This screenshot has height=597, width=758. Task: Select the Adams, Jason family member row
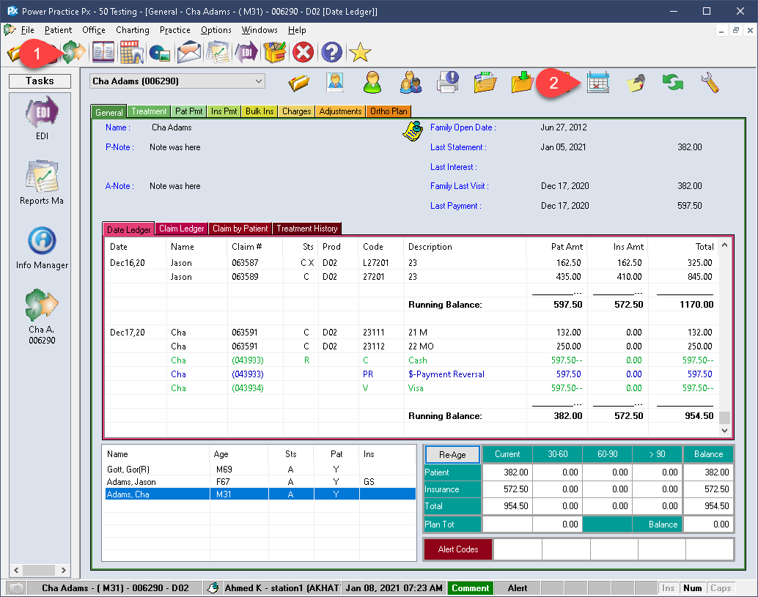click(260, 481)
